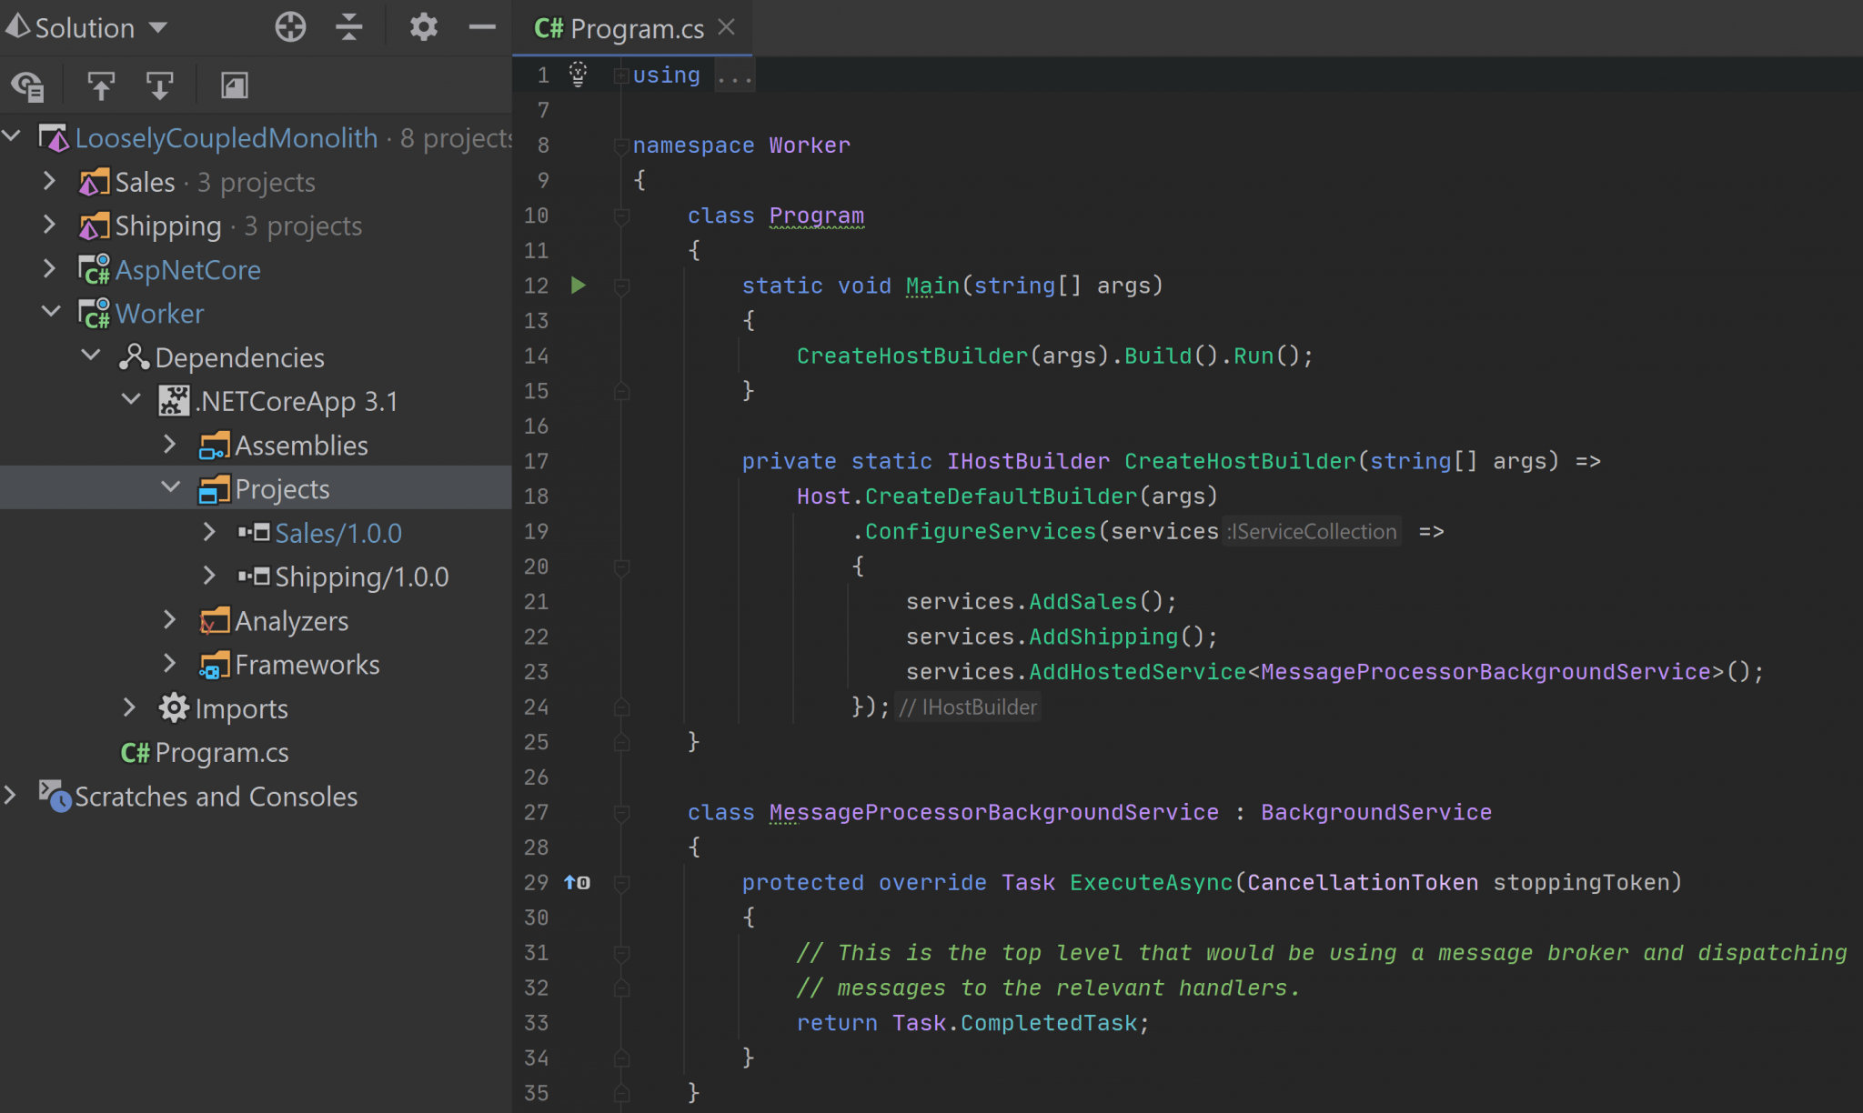Toggle the code fold beside class Program
Image resolution: width=1863 pixels, height=1113 pixels.
[622, 216]
